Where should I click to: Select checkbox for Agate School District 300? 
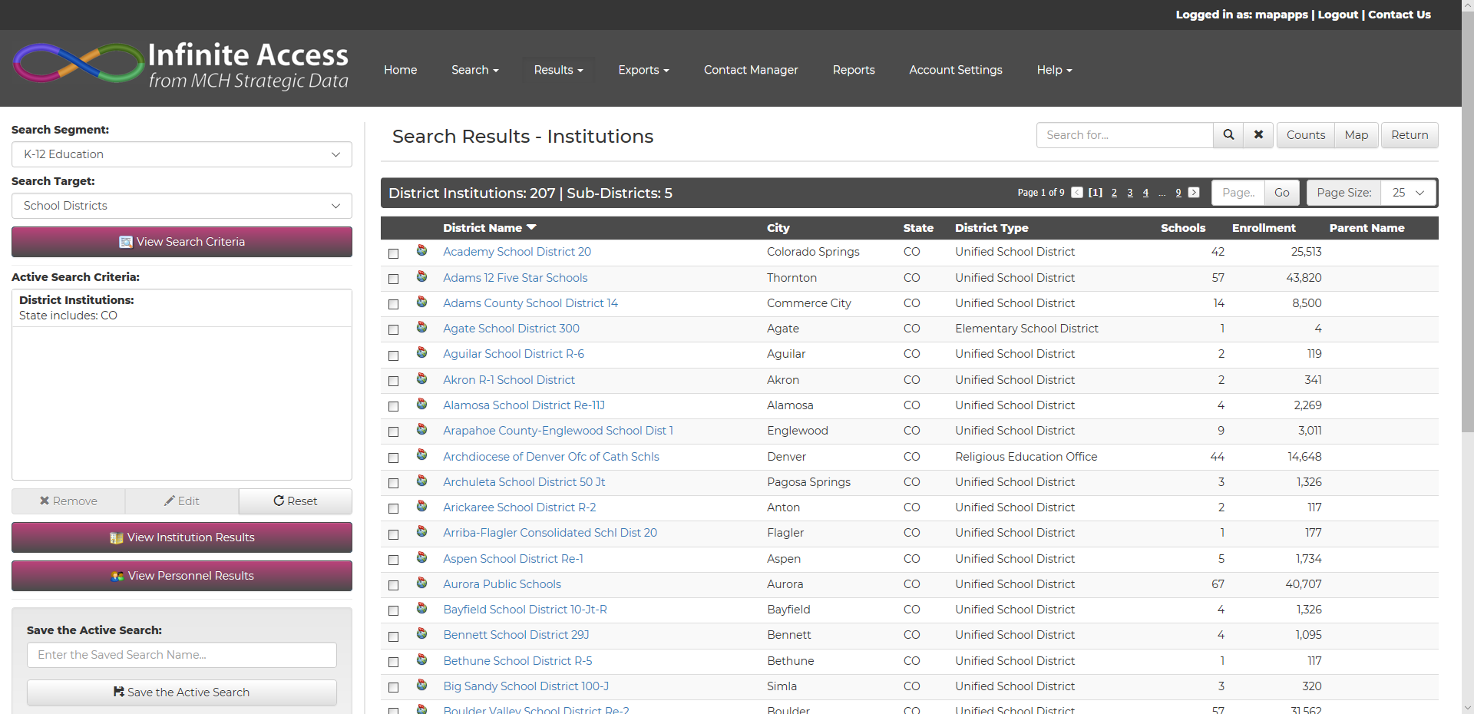(394, 329)
